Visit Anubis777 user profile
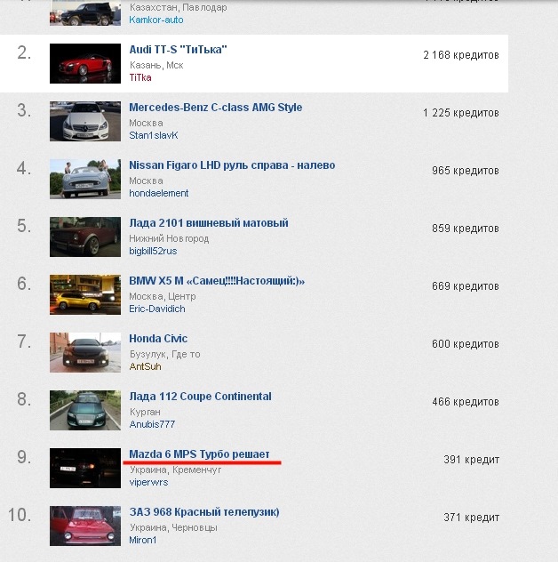This screenshot has width=558, height=562. (x=152, y=424)
